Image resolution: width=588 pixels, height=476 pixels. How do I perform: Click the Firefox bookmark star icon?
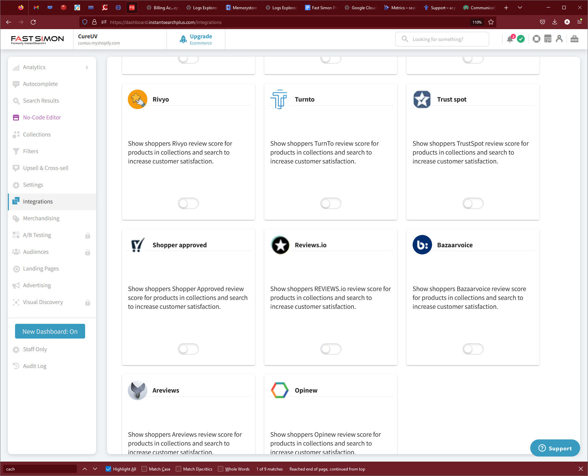(491, 22)
